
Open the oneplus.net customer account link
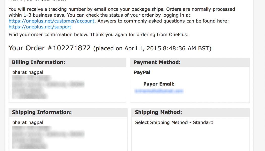click(51, 21)
